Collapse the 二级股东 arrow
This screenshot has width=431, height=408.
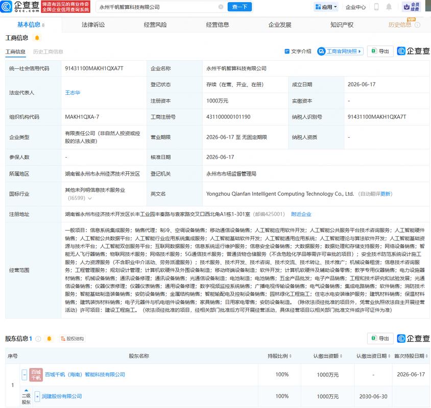pyautogui.click(x=26, y=390)
